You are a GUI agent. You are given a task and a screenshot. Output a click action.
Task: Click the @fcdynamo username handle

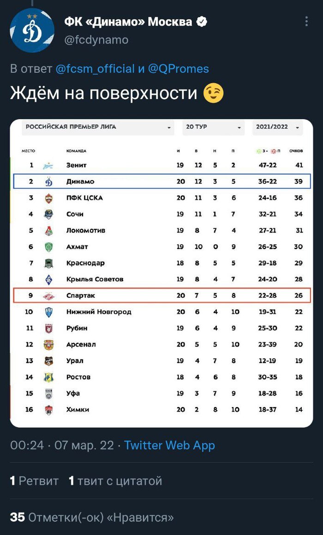coord(96,40)
